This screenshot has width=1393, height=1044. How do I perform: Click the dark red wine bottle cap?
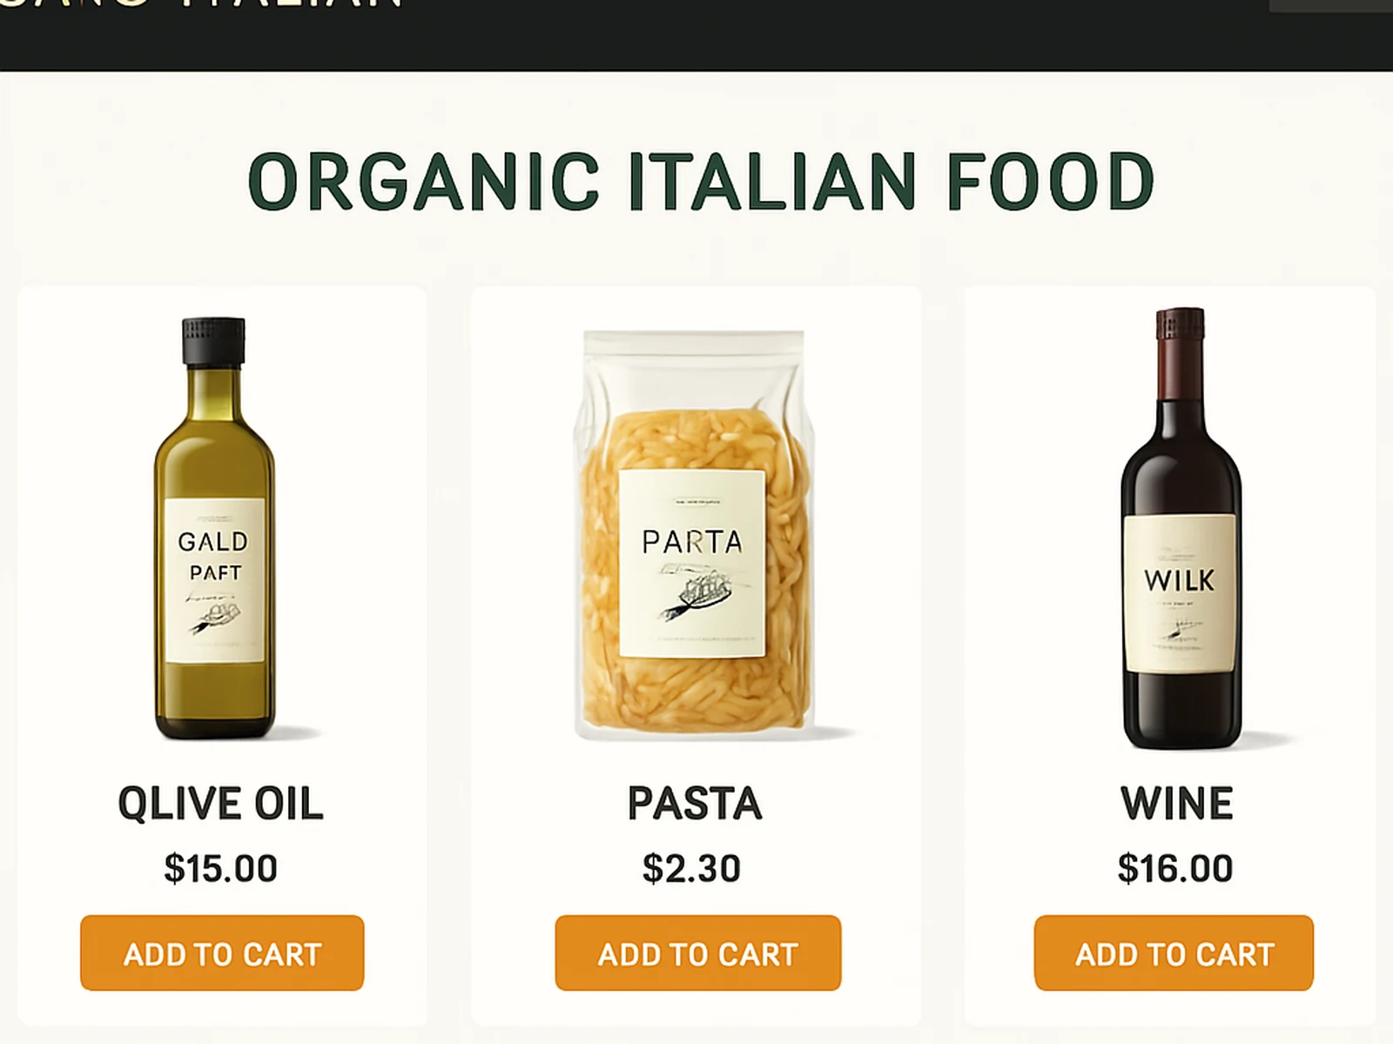pyautogui.click(x=1180, y=324)
